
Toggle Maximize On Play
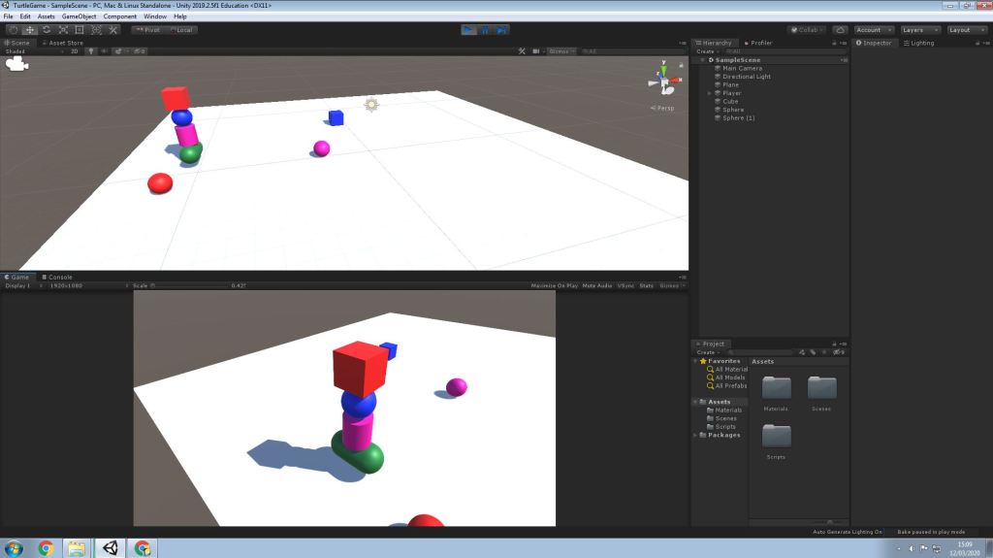[x=554, y=285]
